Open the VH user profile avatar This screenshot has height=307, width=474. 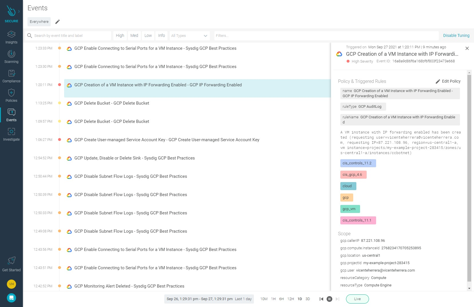[11, 284]
